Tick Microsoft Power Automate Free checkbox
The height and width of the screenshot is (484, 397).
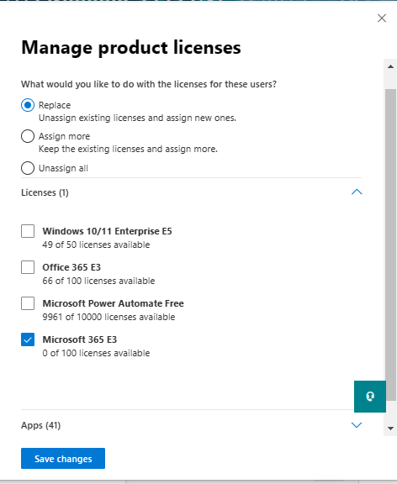[x=28, y=303]
